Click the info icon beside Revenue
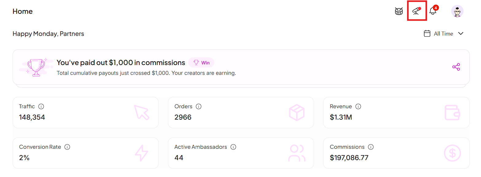Screen dimensions: 481x177 [358, 106]
